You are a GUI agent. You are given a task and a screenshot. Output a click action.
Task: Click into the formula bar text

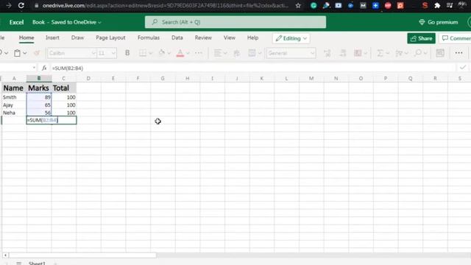(x=67, y=68)
